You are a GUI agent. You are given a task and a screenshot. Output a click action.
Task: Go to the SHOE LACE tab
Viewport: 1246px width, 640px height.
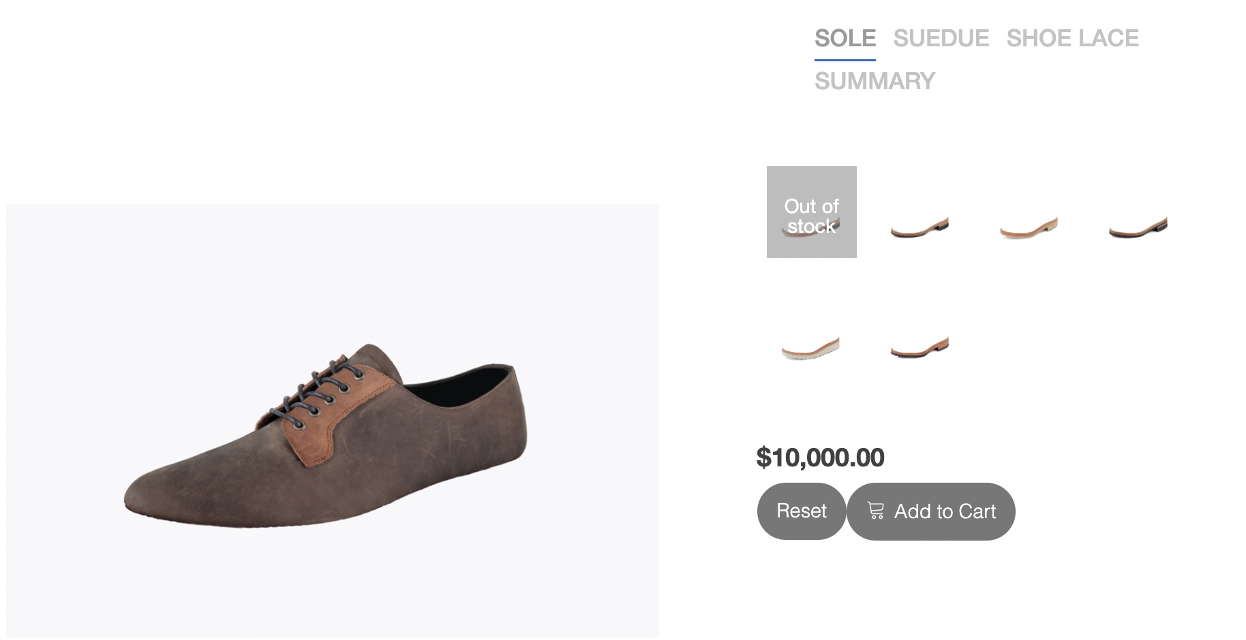click(1072, 38)
